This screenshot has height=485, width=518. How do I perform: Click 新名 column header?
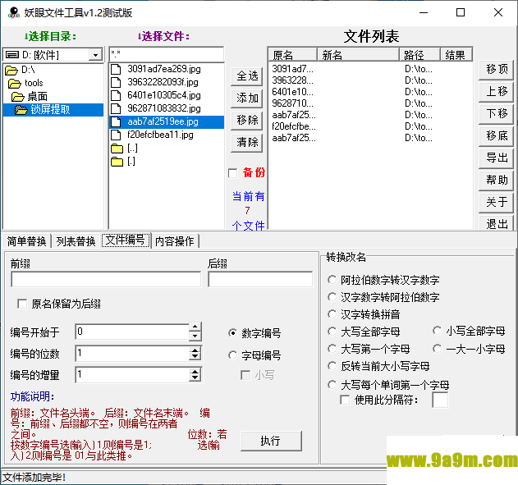(x=358, y=55)
